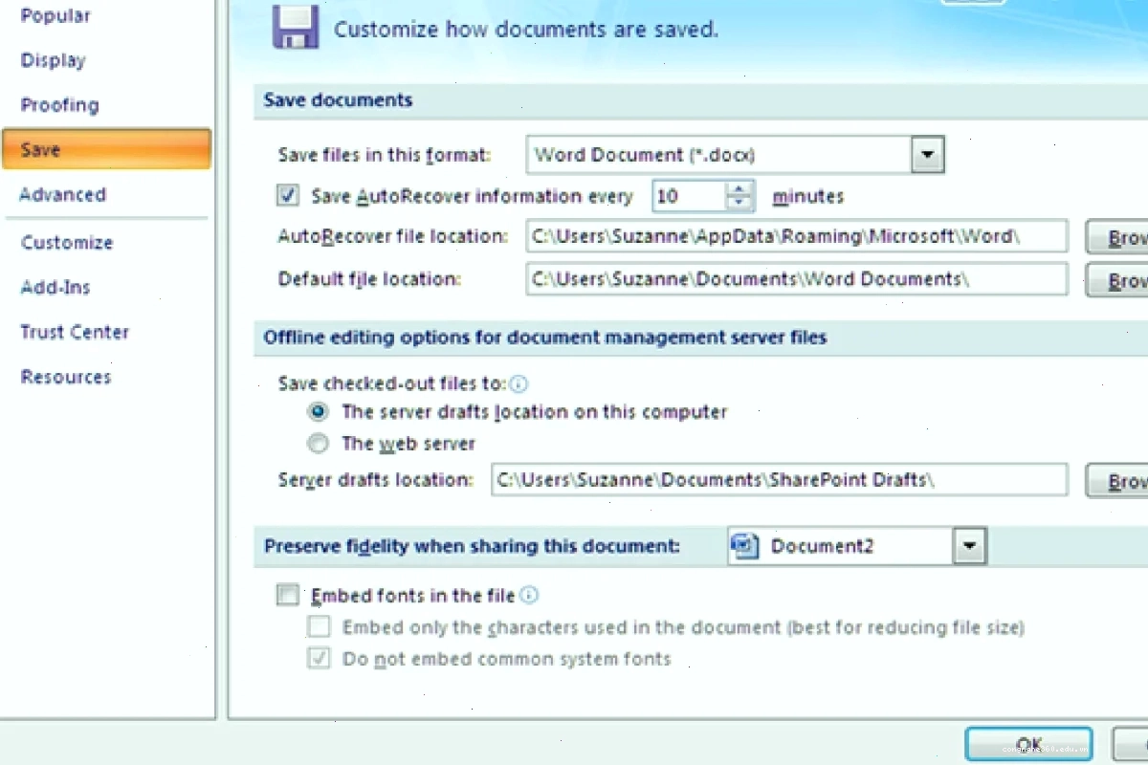
Task: Open the Display options category
Action: pyautogui.click(x=54, y=60)
